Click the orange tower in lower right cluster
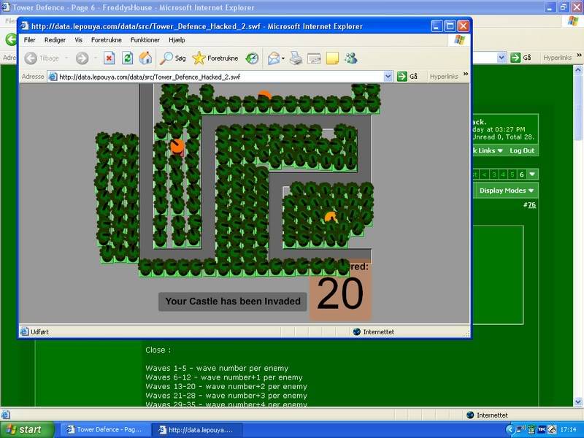 pyautogui.click(x=331, y=217)
